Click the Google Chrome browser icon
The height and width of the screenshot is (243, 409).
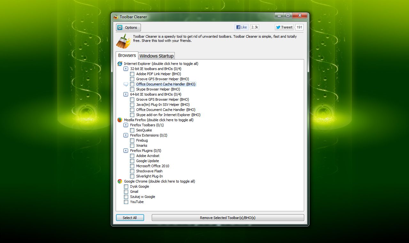[120, 181]
